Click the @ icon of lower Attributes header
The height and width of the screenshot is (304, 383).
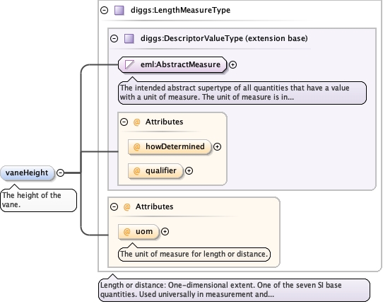pos(126,206)
